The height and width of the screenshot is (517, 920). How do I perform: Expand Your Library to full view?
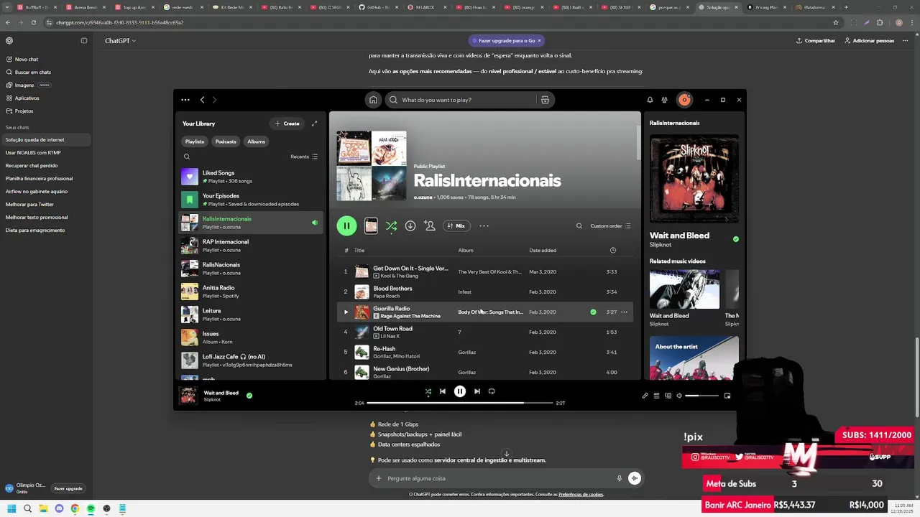tap(314, 124)
